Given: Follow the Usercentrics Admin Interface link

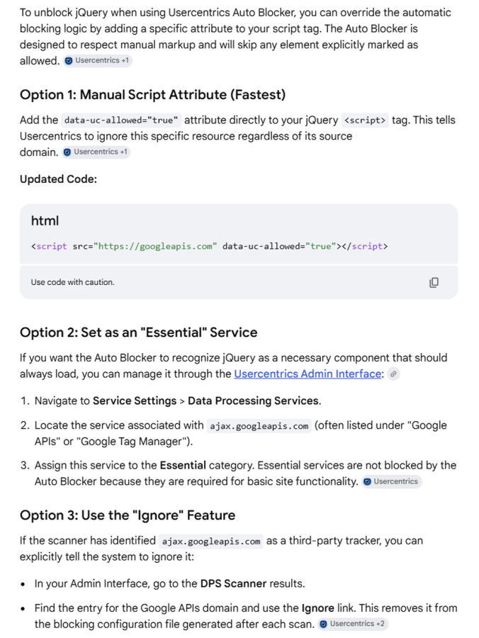Looking at the screenshot, I should click(308, 374).
